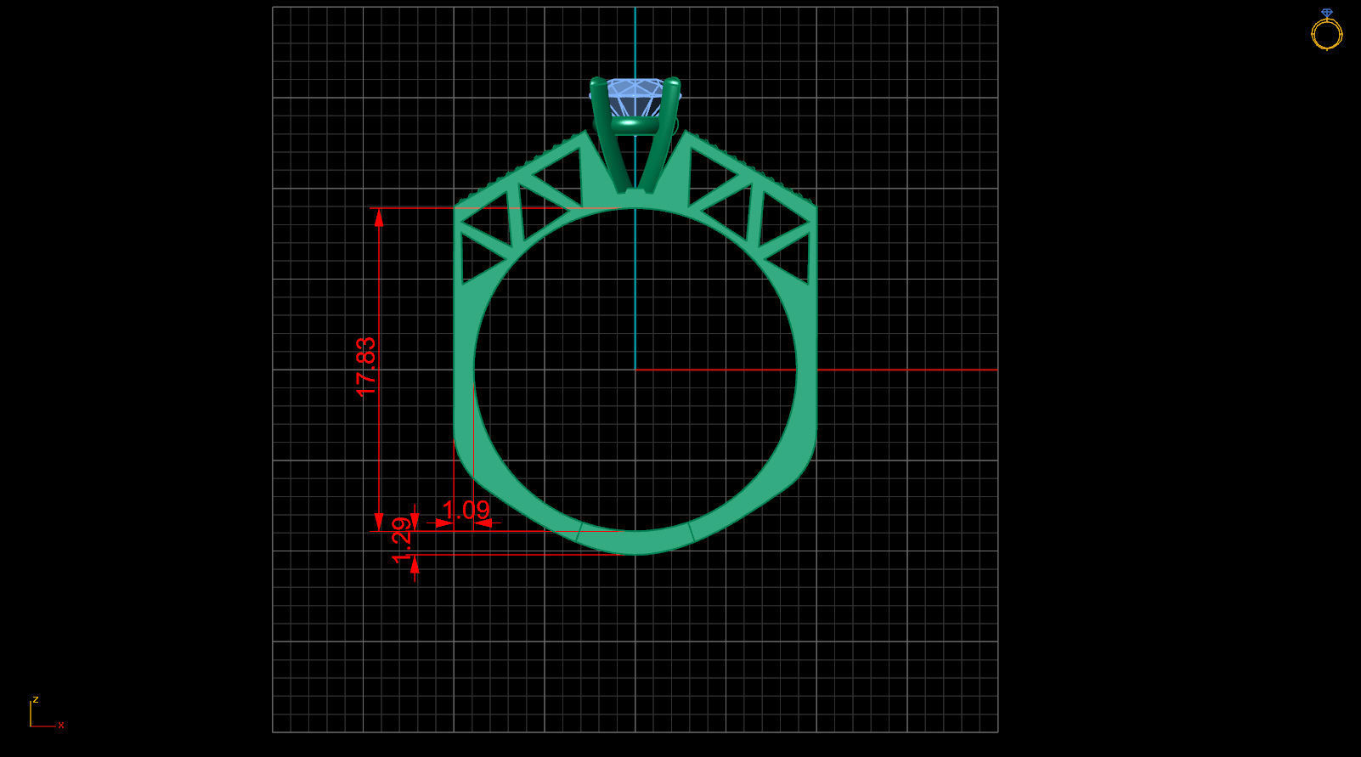The height and width of the screenshot is (757, 1361).
Task: Select the 17.83 height dimension label
Action: click(x=366, y=367)
